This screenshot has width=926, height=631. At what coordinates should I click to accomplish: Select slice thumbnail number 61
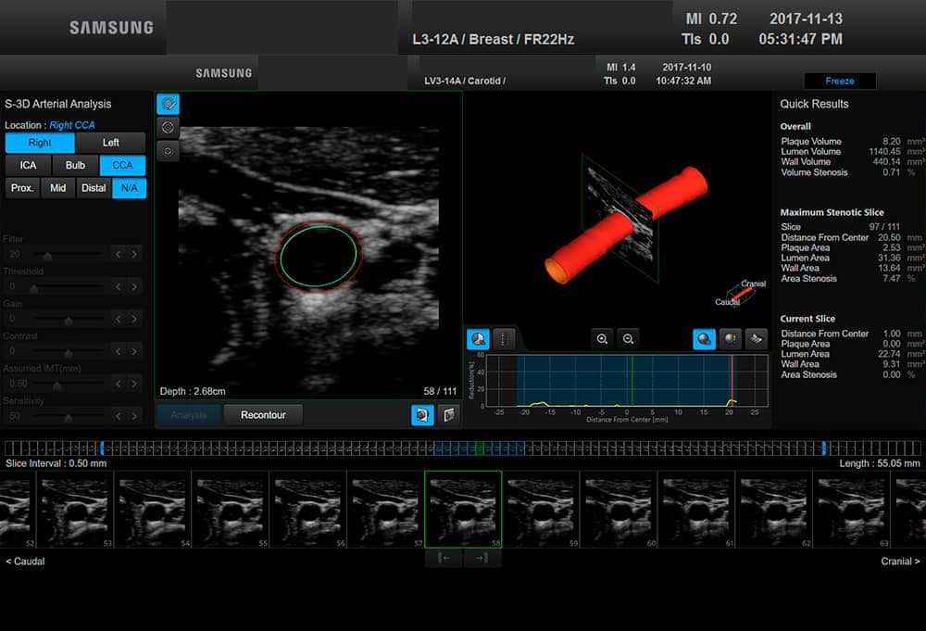(x=696, y=509)
